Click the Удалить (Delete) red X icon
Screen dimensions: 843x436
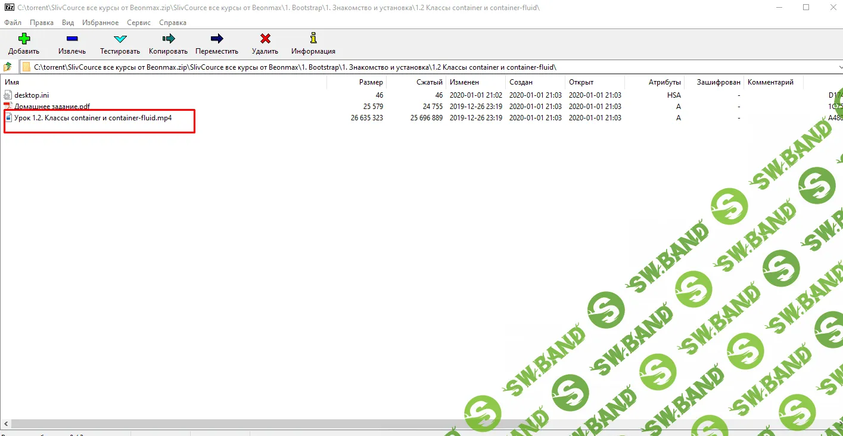(x=265, y=39)
